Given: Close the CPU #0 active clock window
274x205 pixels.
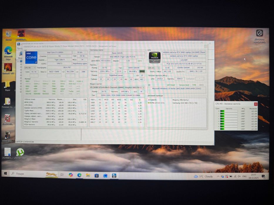Looking at the screenshot, I should [x=255, y=104].
